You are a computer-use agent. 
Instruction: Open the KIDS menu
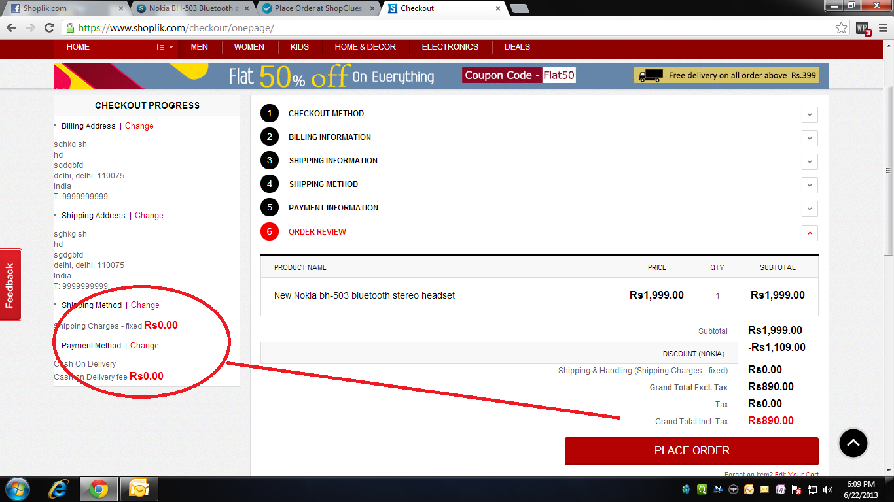tap(300, 47)
